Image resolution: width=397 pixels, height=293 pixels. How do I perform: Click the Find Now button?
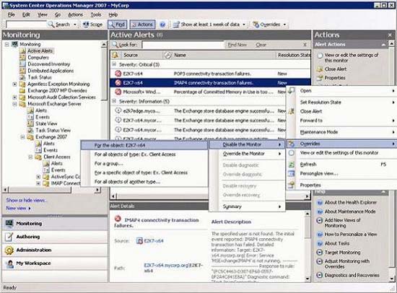[237, 45]
